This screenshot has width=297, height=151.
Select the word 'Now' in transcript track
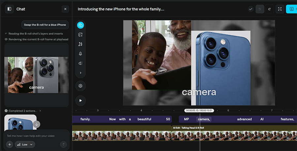tap(113, 119)
